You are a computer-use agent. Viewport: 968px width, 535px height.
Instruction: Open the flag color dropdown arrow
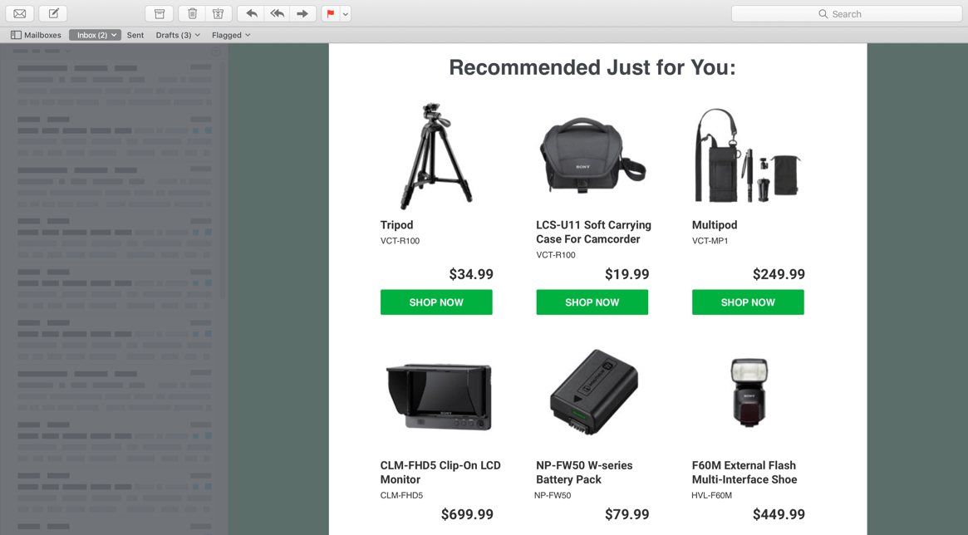[x=346, y=13]
